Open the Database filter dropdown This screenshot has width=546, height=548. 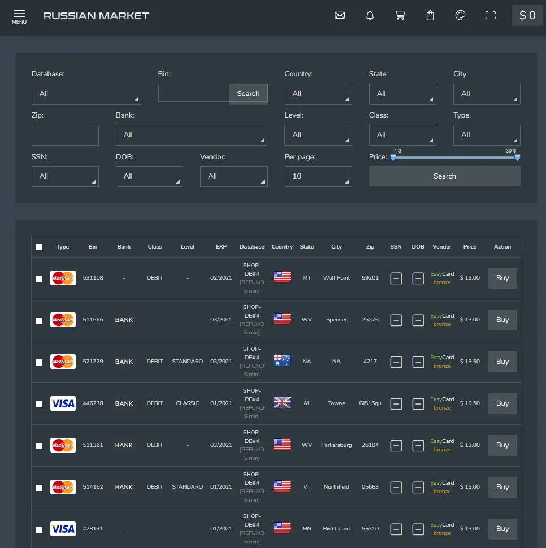point(86,94)
